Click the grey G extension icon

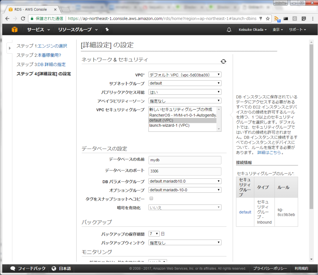pyautogui.click(x=295, y=18)
